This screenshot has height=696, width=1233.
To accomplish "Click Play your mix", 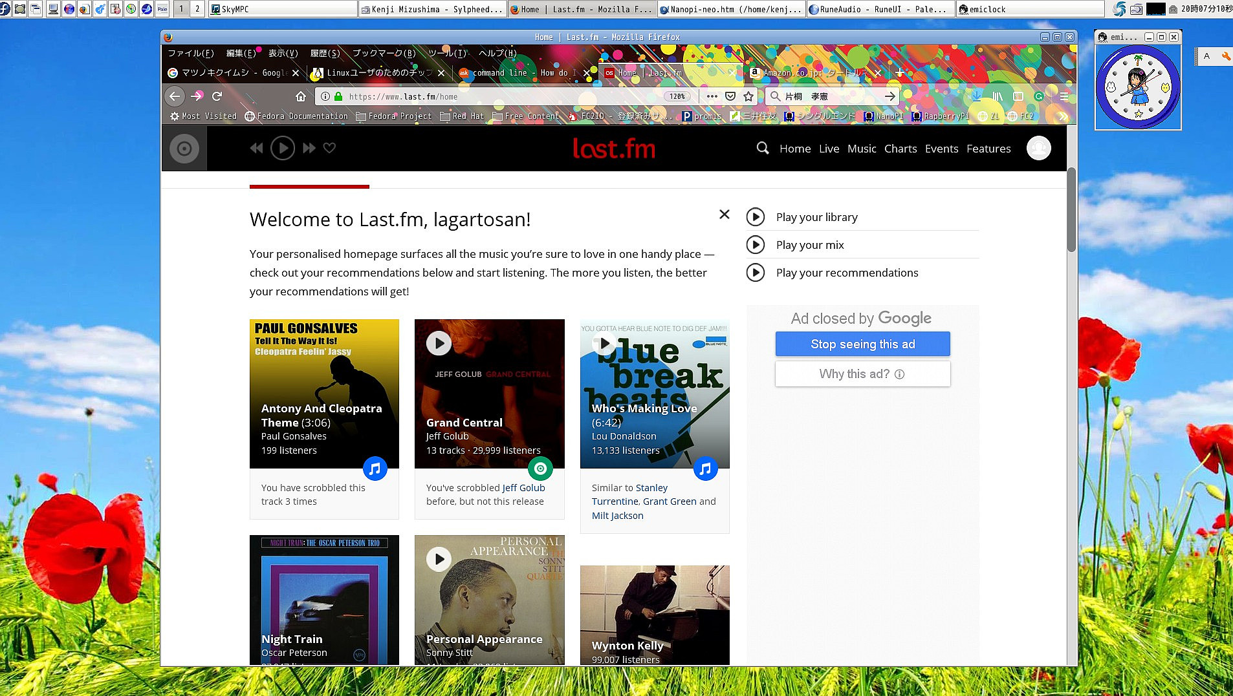I will [x=810, y=245].
